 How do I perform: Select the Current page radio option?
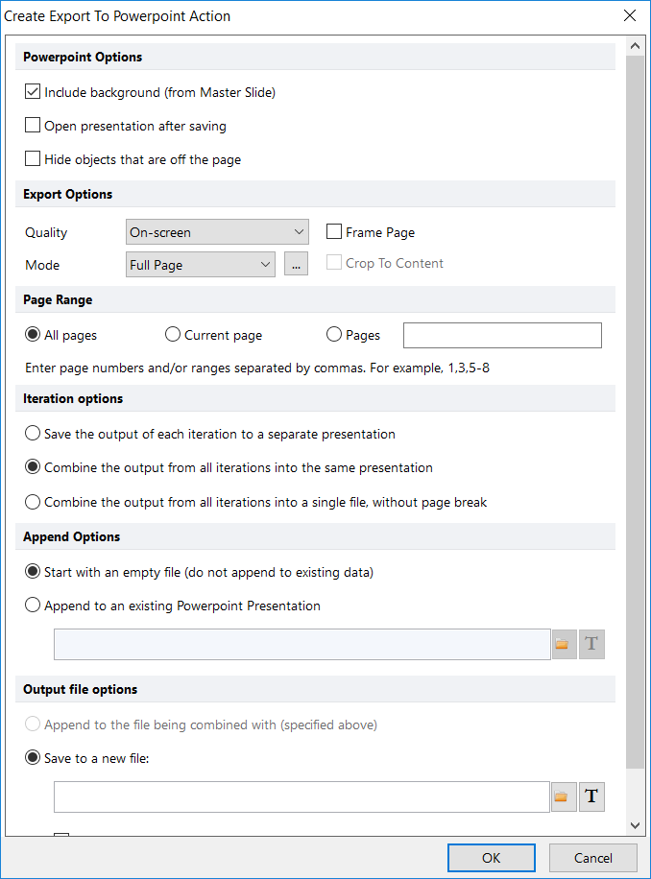173,335
